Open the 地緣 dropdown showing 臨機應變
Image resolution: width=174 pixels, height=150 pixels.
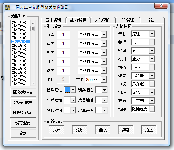pyautogui.click(x=143, y=109)
